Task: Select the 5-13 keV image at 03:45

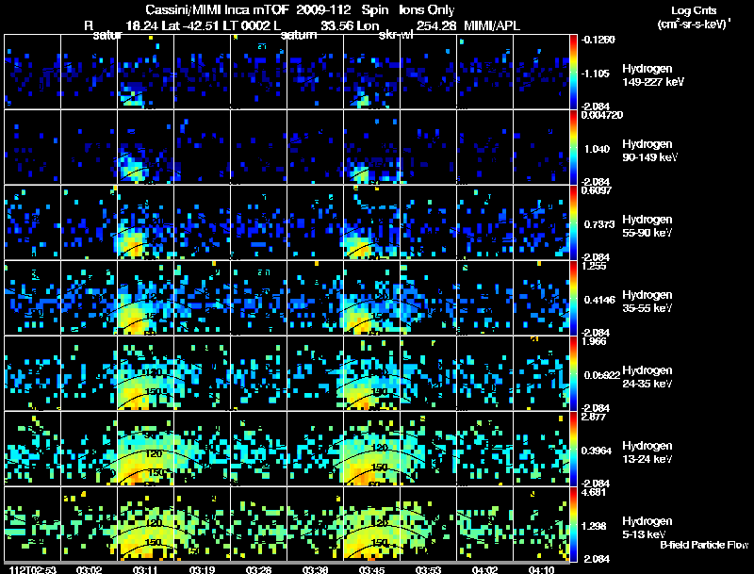Action: coord(371,524)
